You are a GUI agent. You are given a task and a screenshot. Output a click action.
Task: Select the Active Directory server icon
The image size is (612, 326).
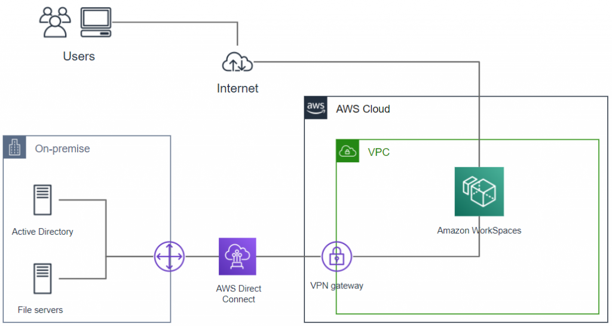[x=42, y=200]
